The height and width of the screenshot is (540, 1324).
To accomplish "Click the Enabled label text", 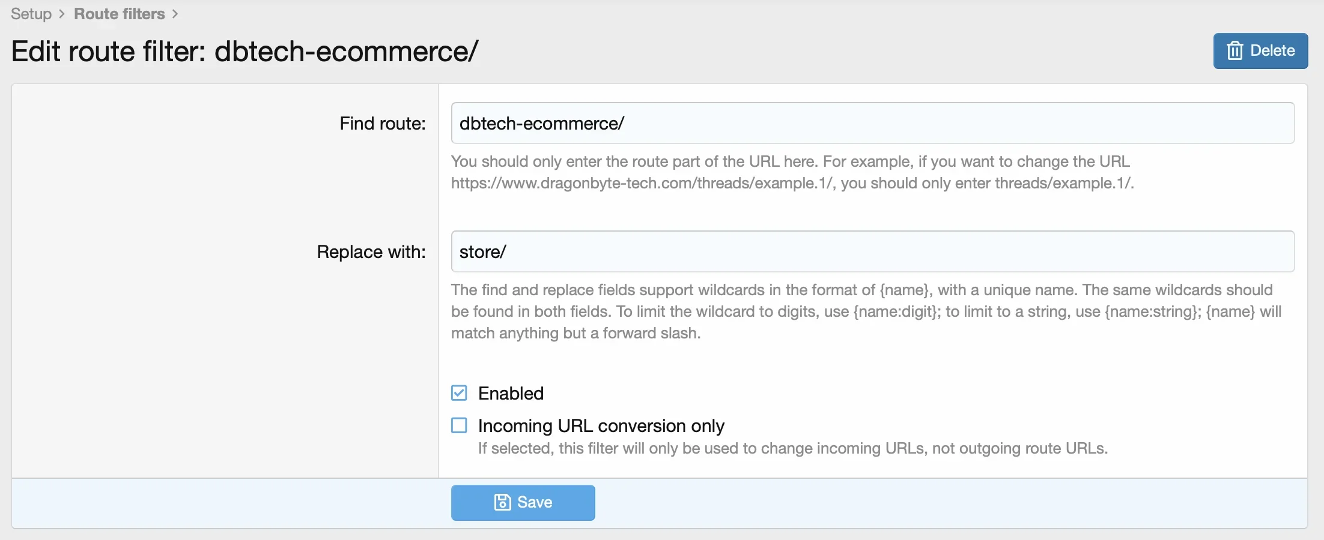I will (x=511, y=393).
